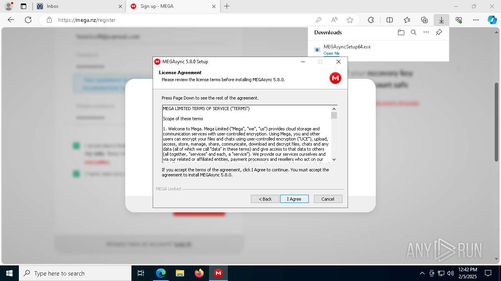Open Collections icon in Edge
Viewport: 501px width, 281px height.
point(424,20)
